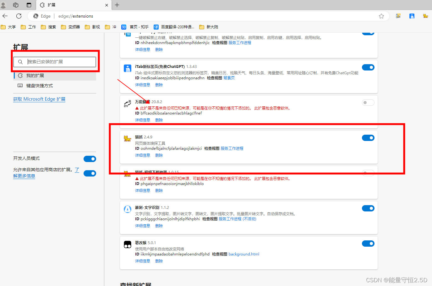Screen dimensions: 432x286
Task: Disable the iTab新标签页 extension toggle
Action: 368,67
